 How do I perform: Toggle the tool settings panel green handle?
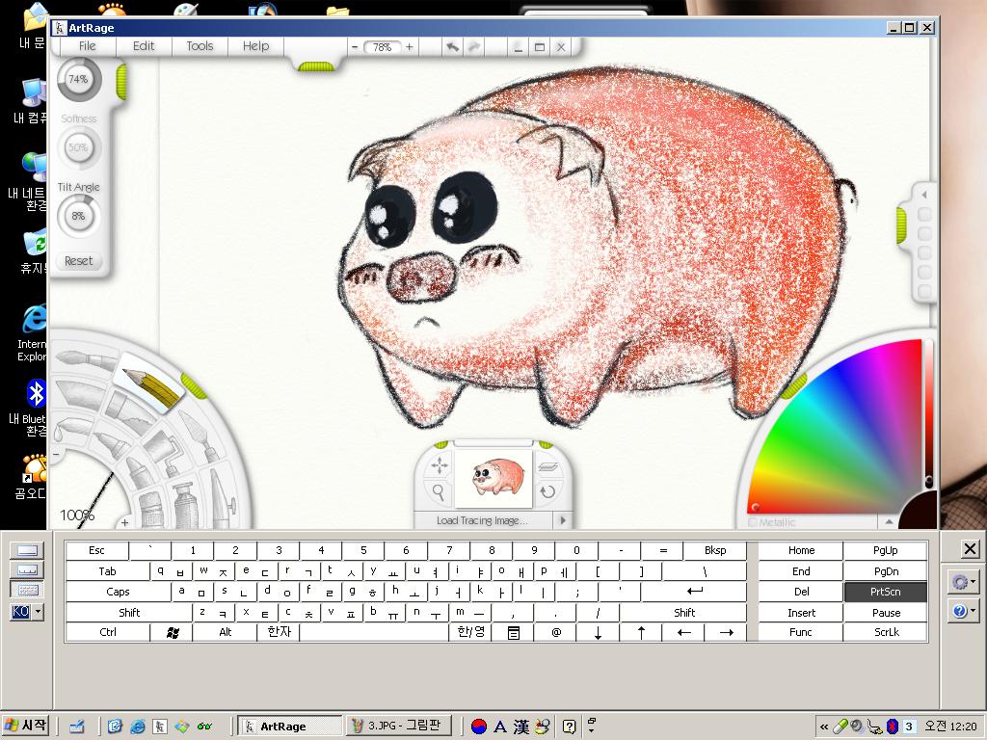pos(120,82)
